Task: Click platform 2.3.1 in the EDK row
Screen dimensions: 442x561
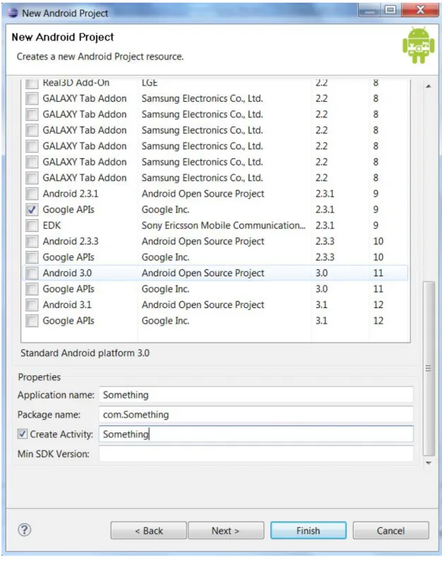Action: 325,225
